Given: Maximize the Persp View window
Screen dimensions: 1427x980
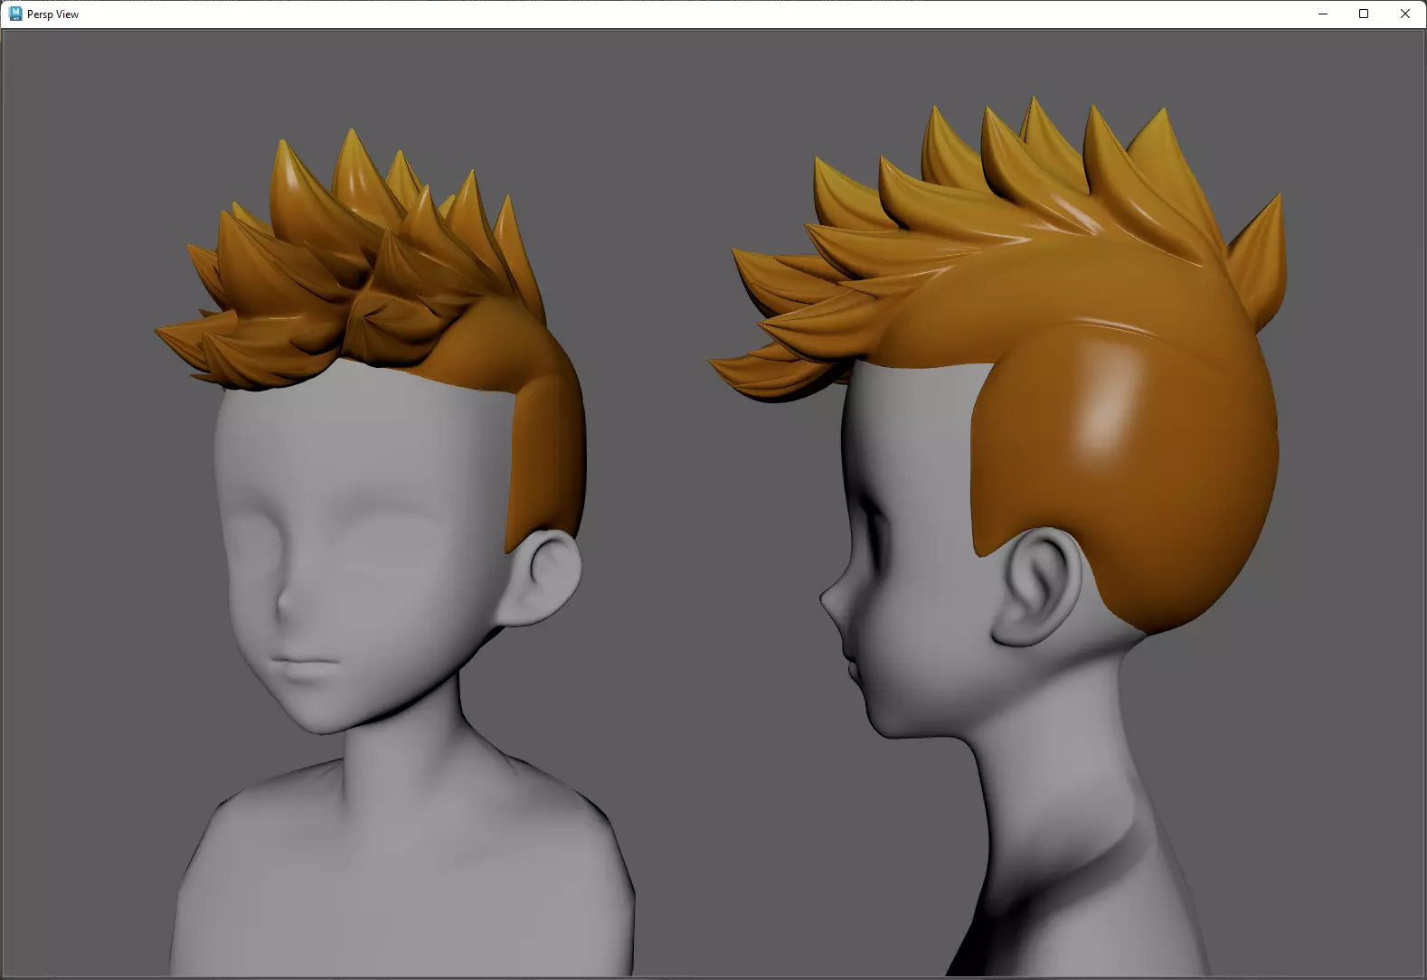Looking at the screenshot, I should pyautogui.click(x=1364, y=14).
